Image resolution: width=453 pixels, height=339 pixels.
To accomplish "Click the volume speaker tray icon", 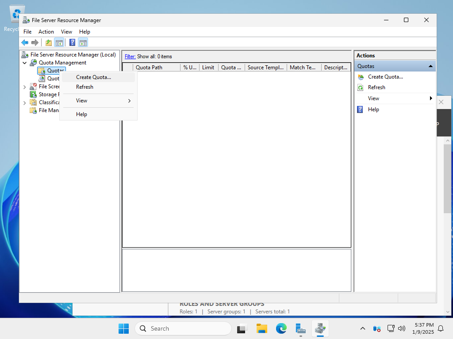I will 402,328.
